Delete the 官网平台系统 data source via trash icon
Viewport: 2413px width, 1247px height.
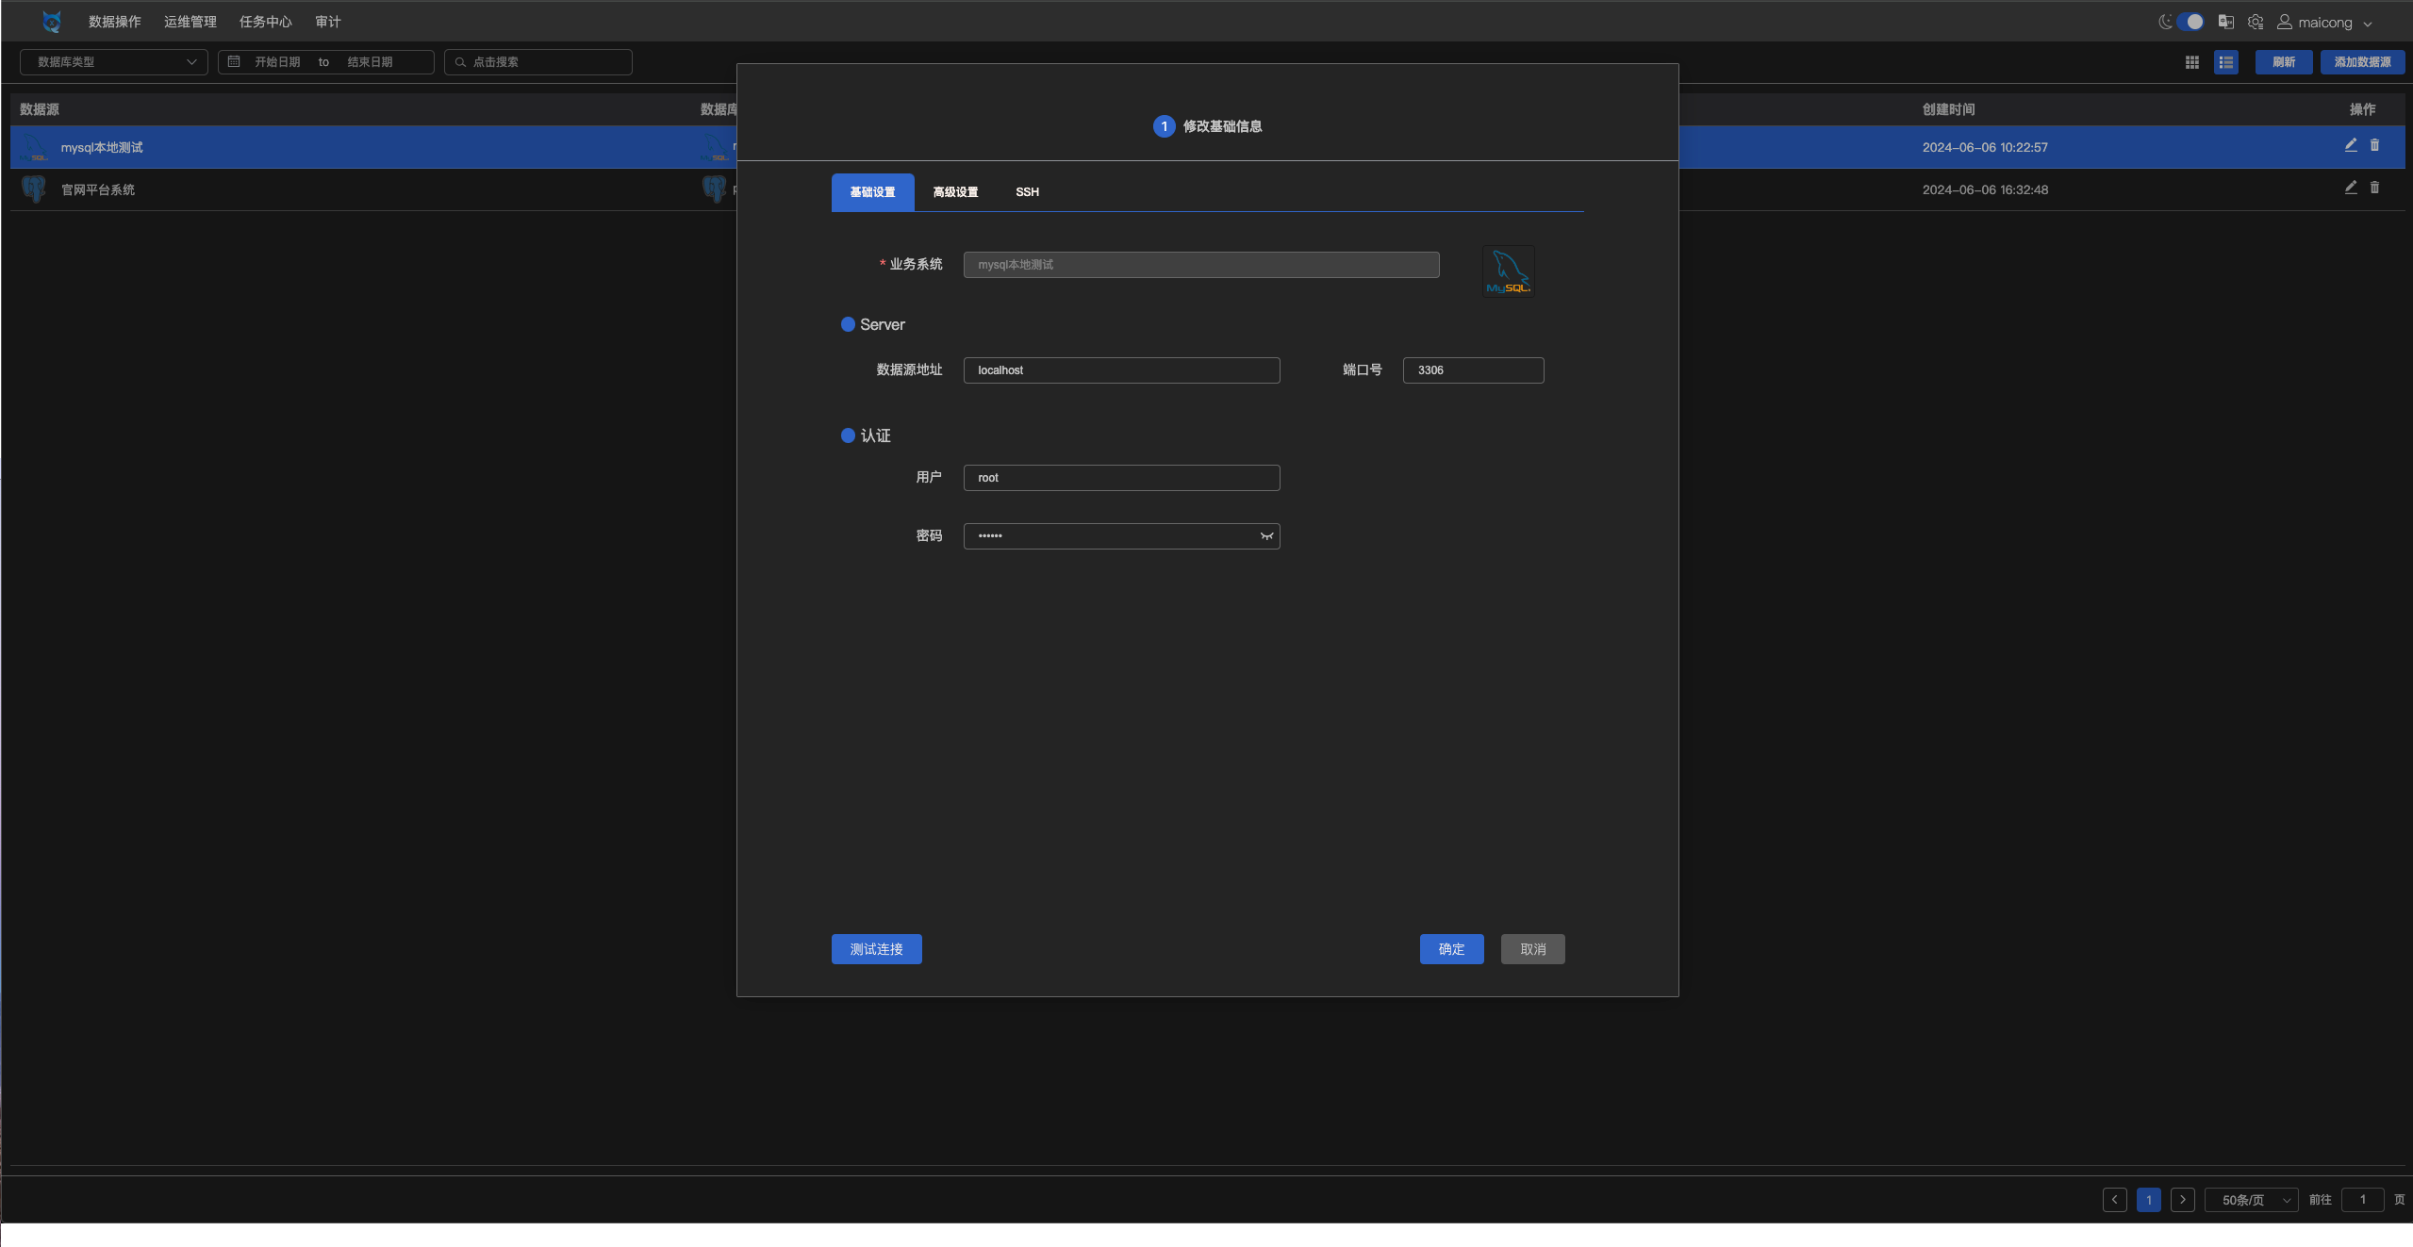click(x=2374, y=188)
